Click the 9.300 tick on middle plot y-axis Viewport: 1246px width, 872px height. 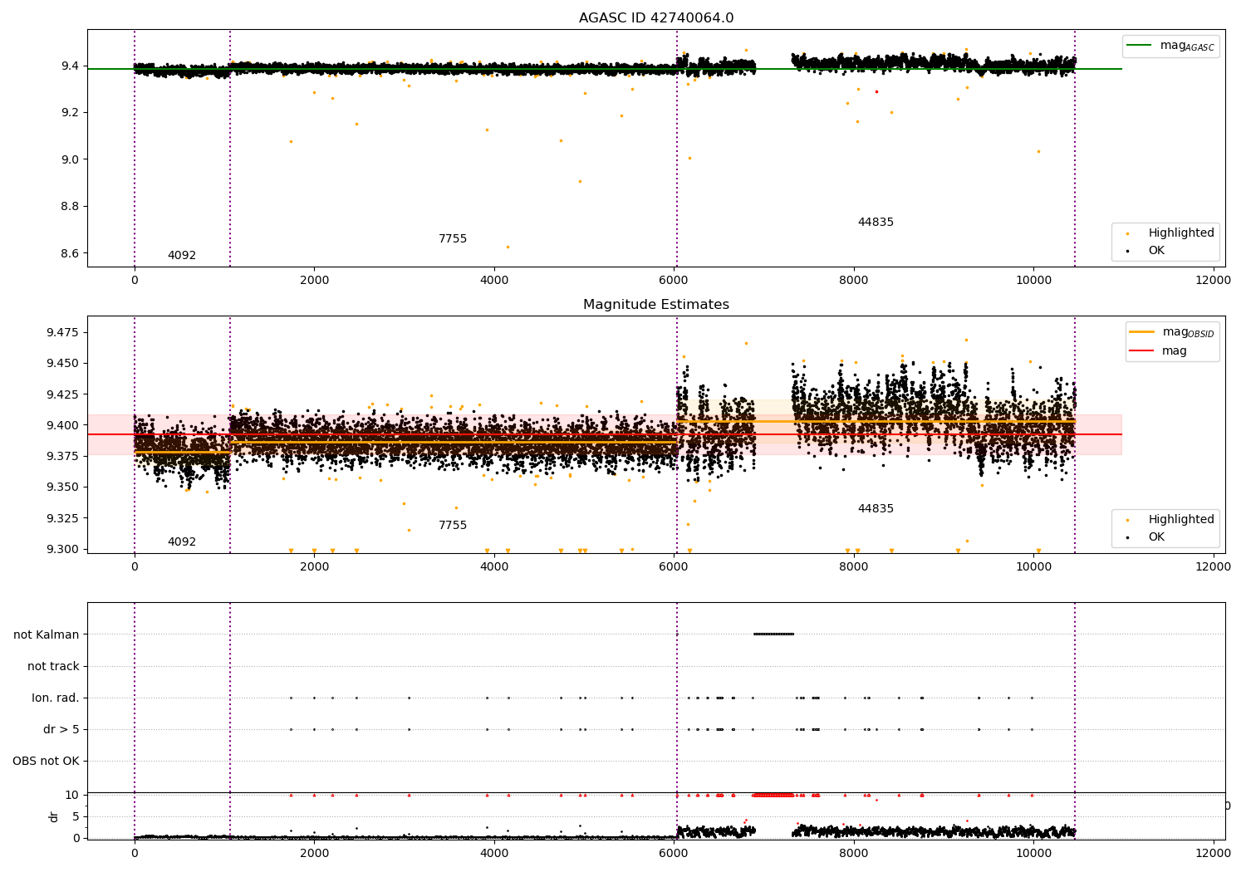click(x=63, y=550)
